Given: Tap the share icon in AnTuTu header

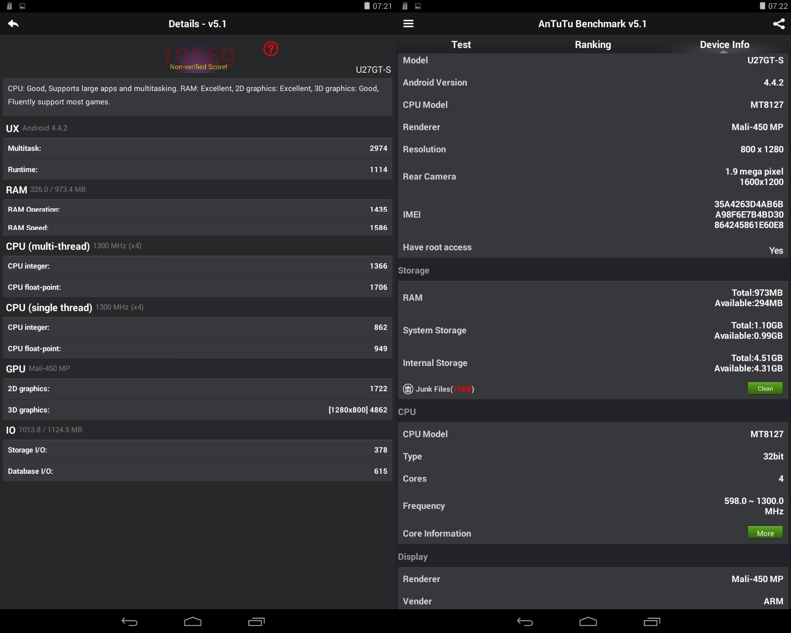Looking at the screenshot, I should (779, 24).
